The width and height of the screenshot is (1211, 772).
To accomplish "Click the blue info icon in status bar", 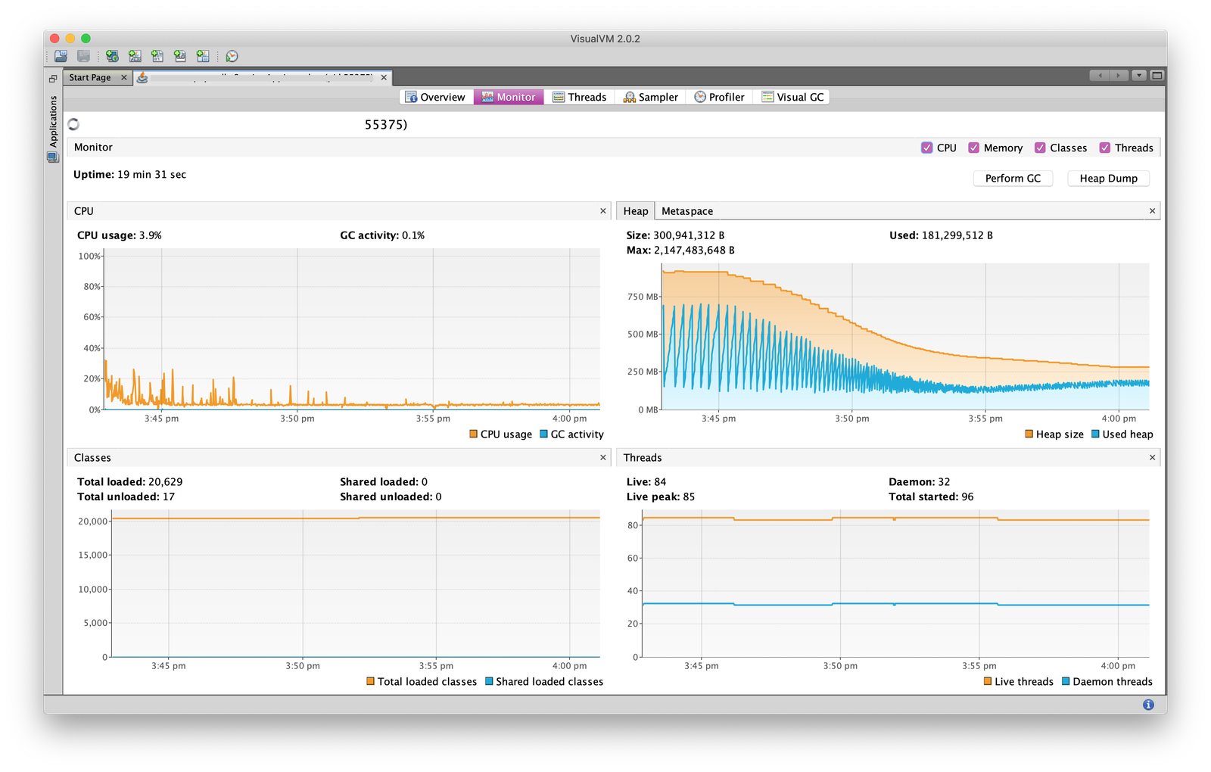I will tap(1148, 705).
